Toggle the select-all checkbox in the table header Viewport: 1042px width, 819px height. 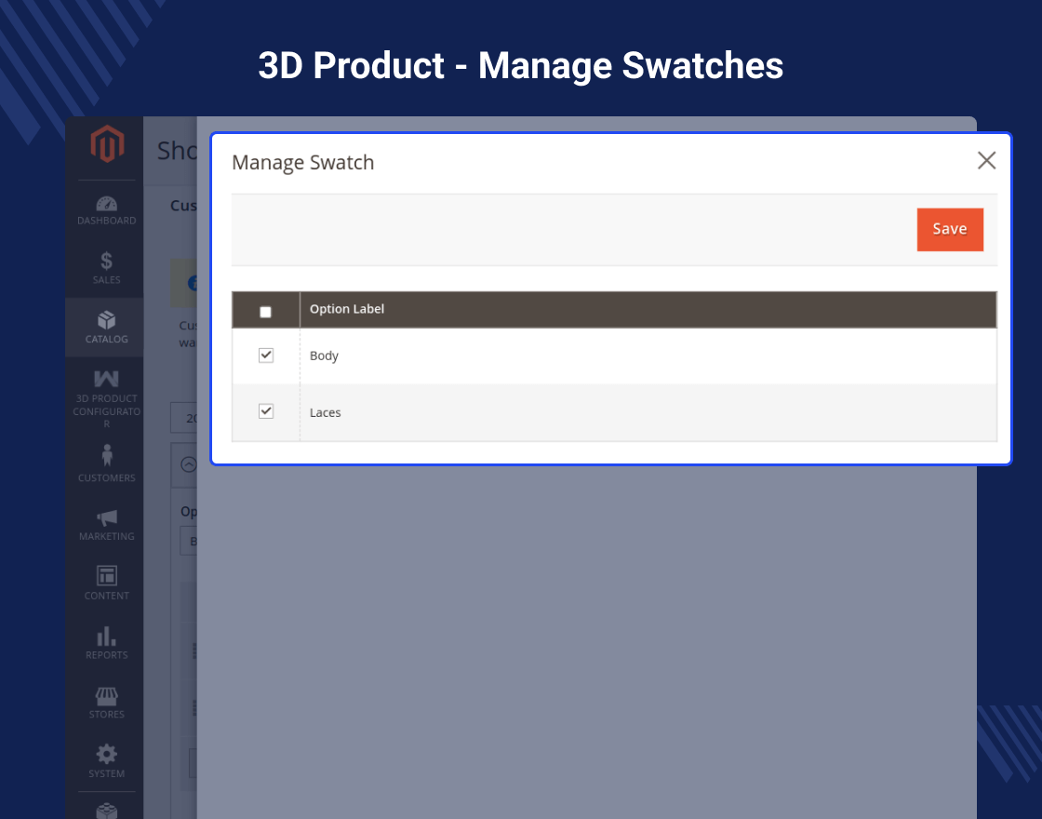tap(266, 312)
